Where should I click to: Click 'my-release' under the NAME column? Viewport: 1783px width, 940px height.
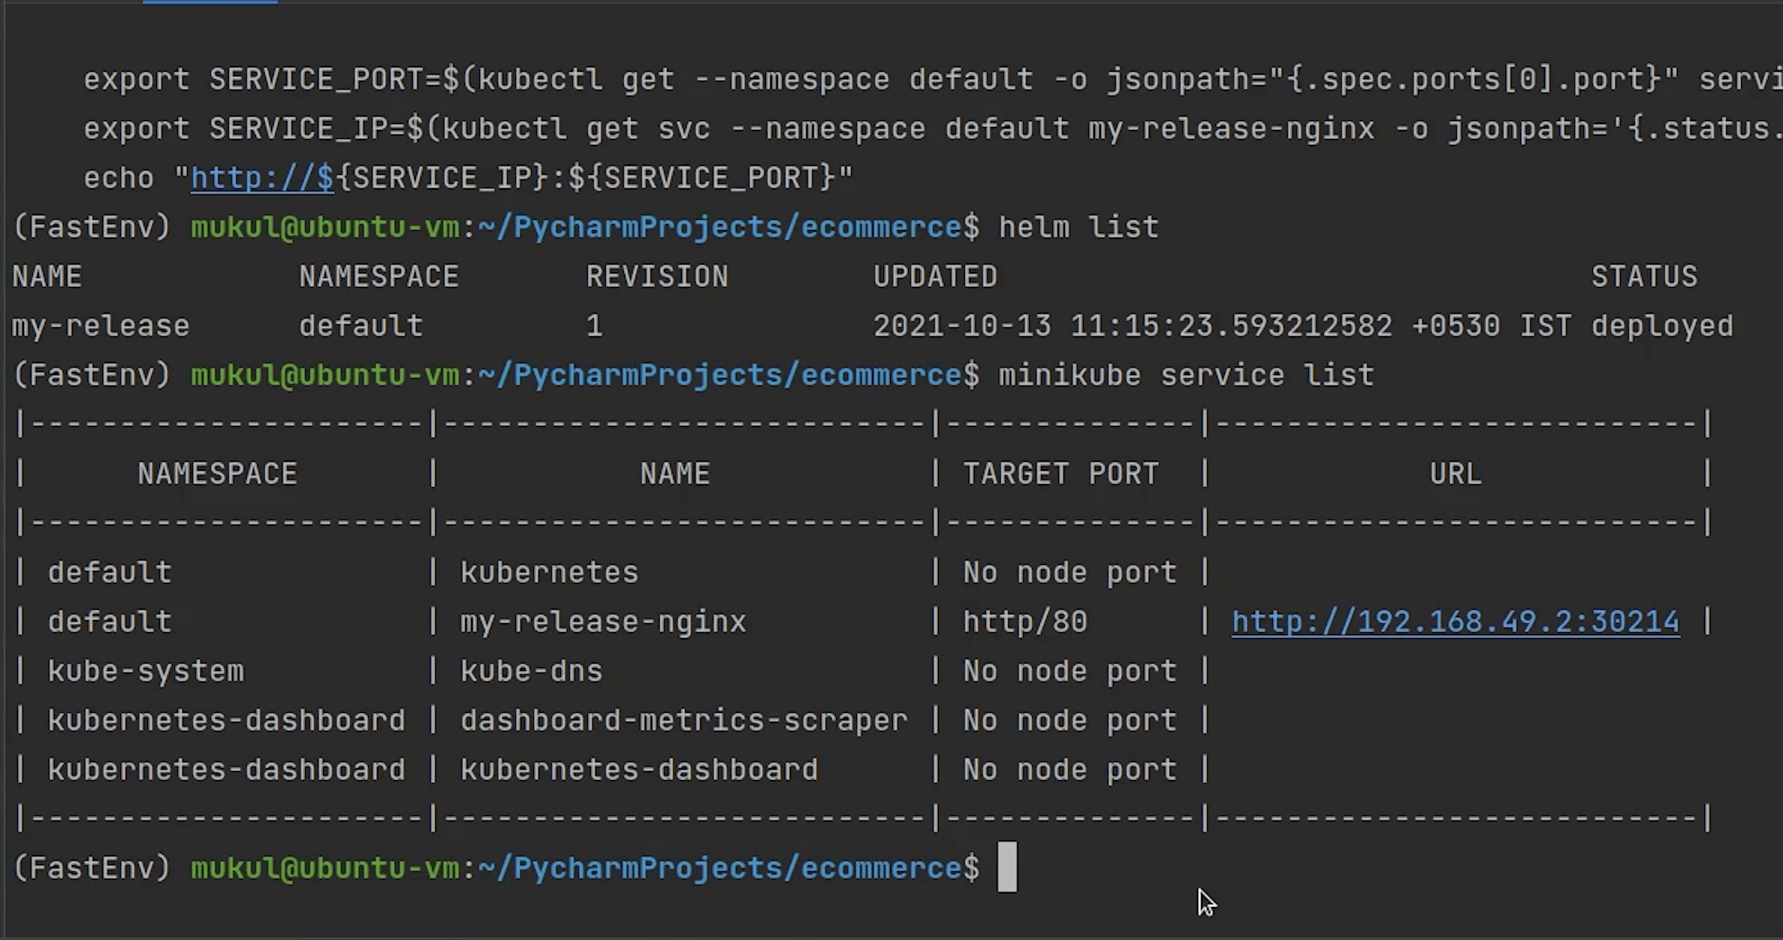[101, 326]
